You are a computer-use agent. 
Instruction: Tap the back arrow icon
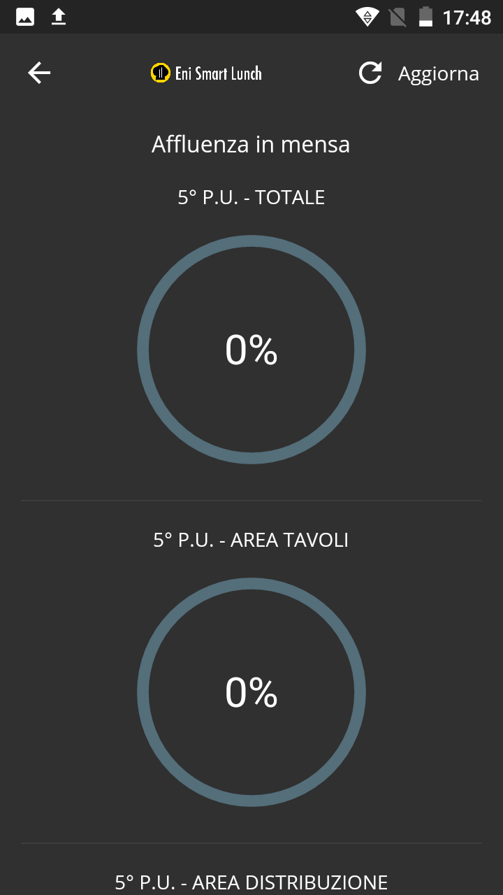tap(39, 73)
